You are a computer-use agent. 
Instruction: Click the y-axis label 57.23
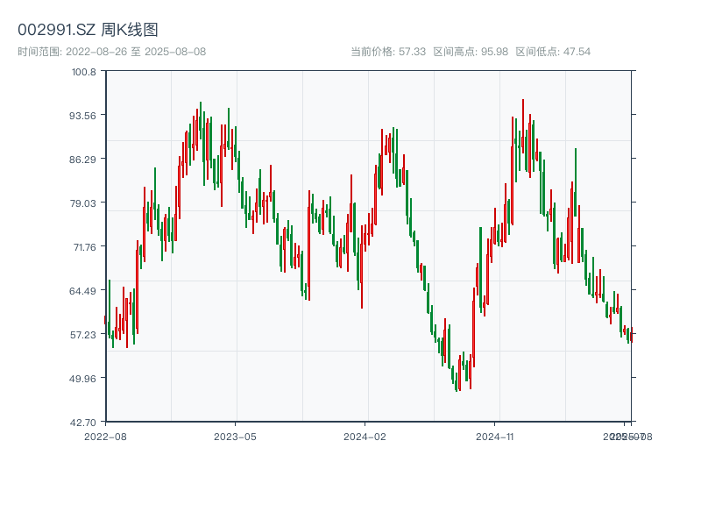82,335
